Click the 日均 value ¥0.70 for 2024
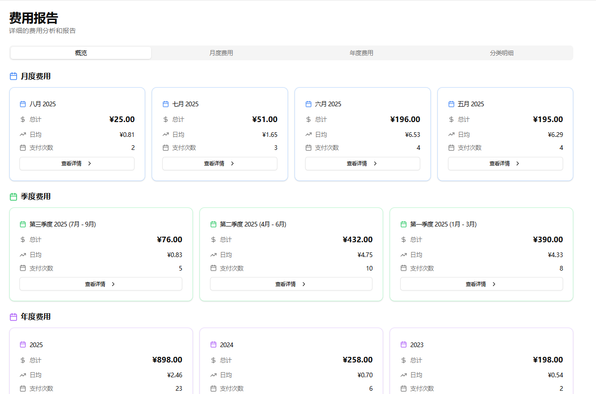This screenshot has height=394, width=596. click(365, 375)
